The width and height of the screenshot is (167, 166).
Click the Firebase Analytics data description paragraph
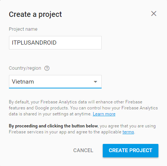[x=83, y=108]
